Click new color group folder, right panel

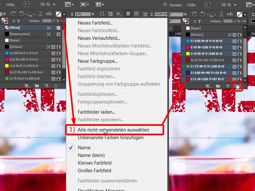coord(218,86)
